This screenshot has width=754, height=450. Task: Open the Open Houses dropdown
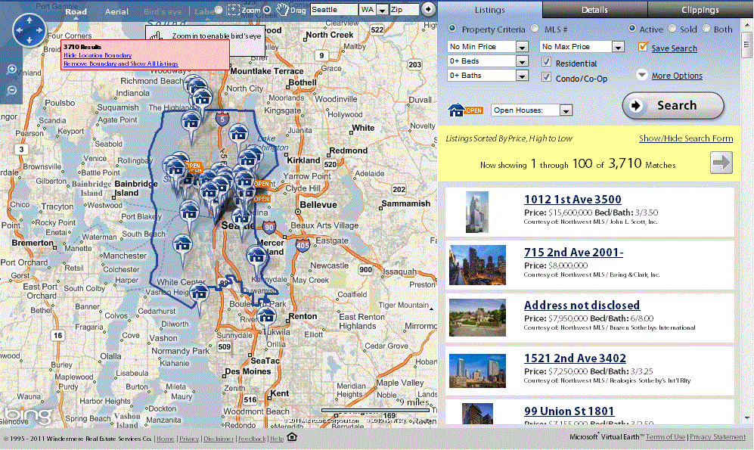click(x=532, y=110)
